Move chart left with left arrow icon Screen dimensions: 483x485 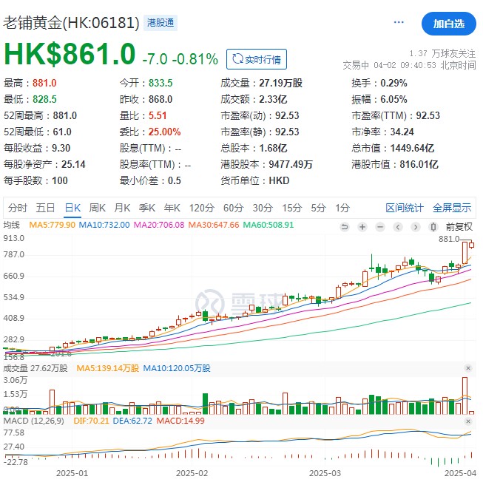click(x=398, y=227)
